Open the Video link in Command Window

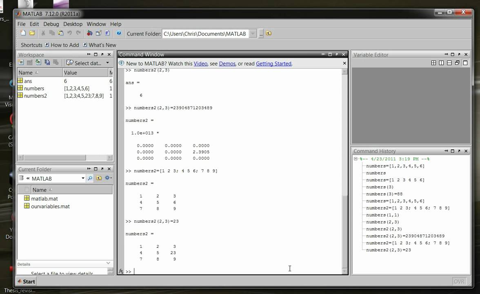pos(200,63)
